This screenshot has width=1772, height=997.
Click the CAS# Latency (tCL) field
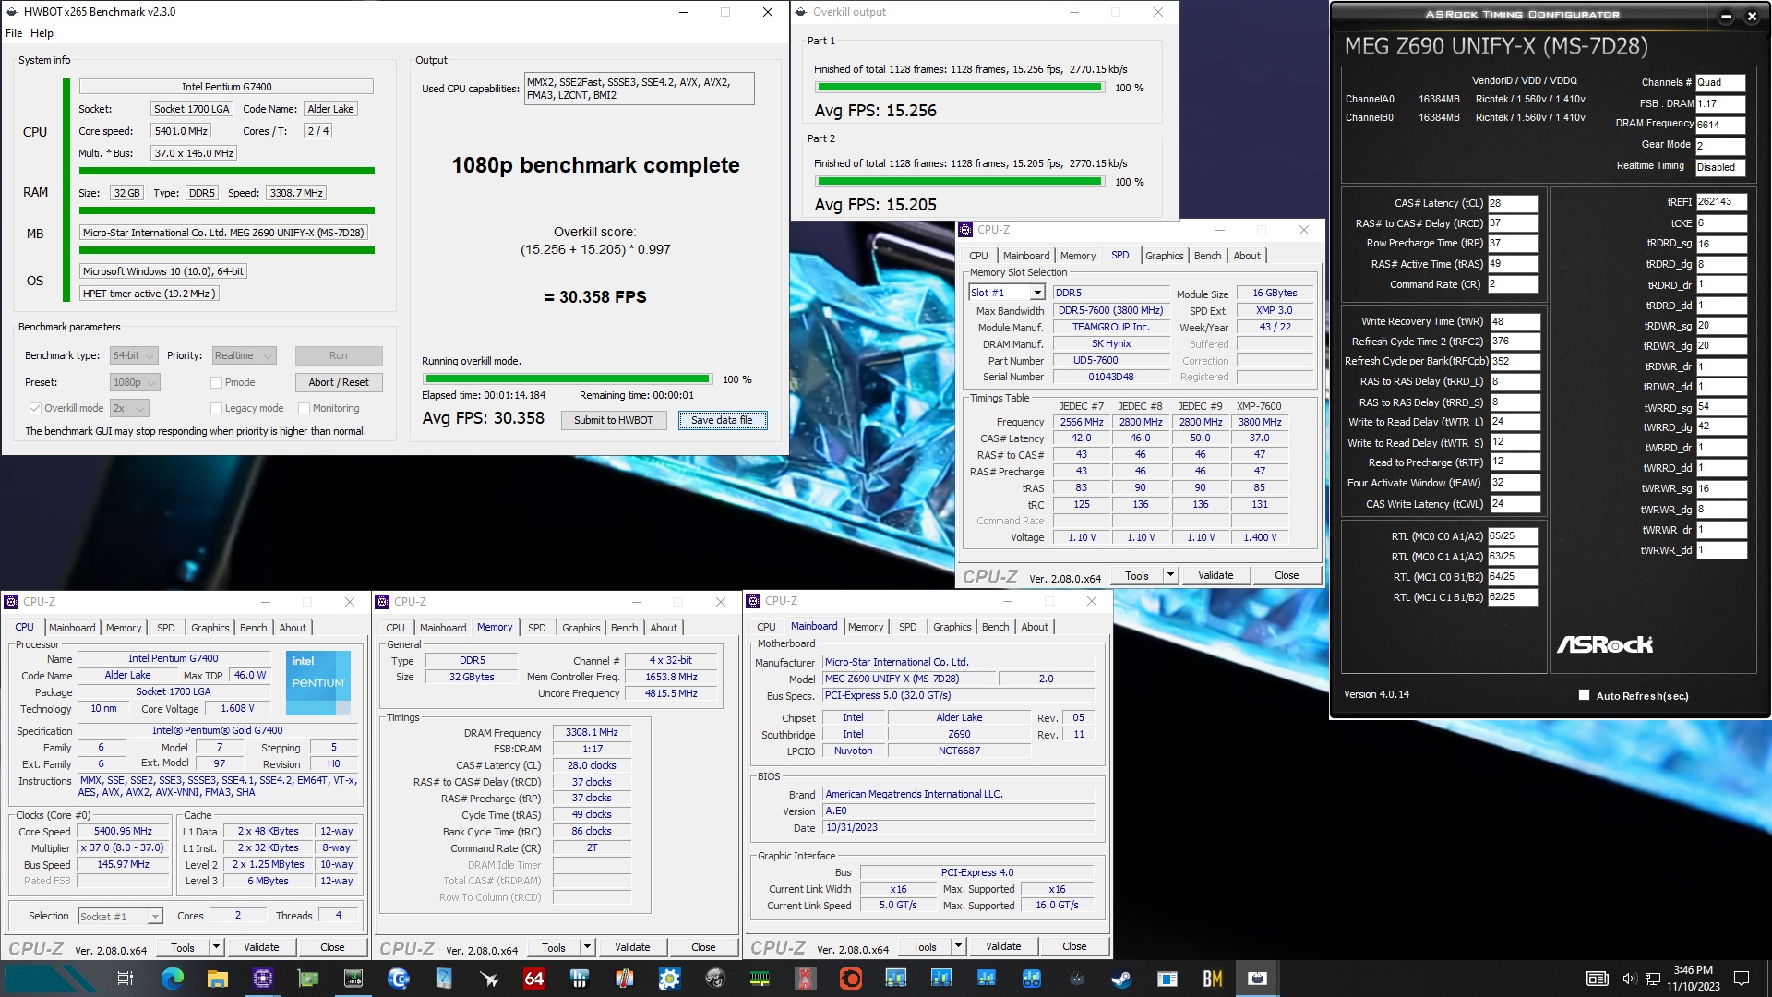[1512, 203]
